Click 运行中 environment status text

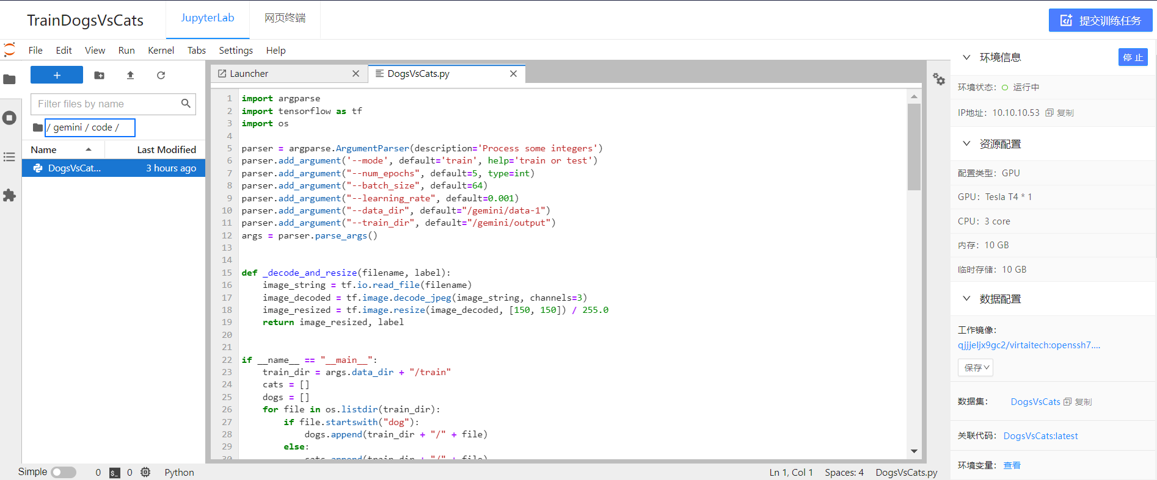(x=1026, y=87)
